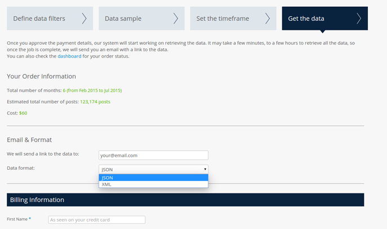Click the '6 (from Feb 2015 to Jul 2015)' text
The image size is (387, 229).
tap(92, 90)
